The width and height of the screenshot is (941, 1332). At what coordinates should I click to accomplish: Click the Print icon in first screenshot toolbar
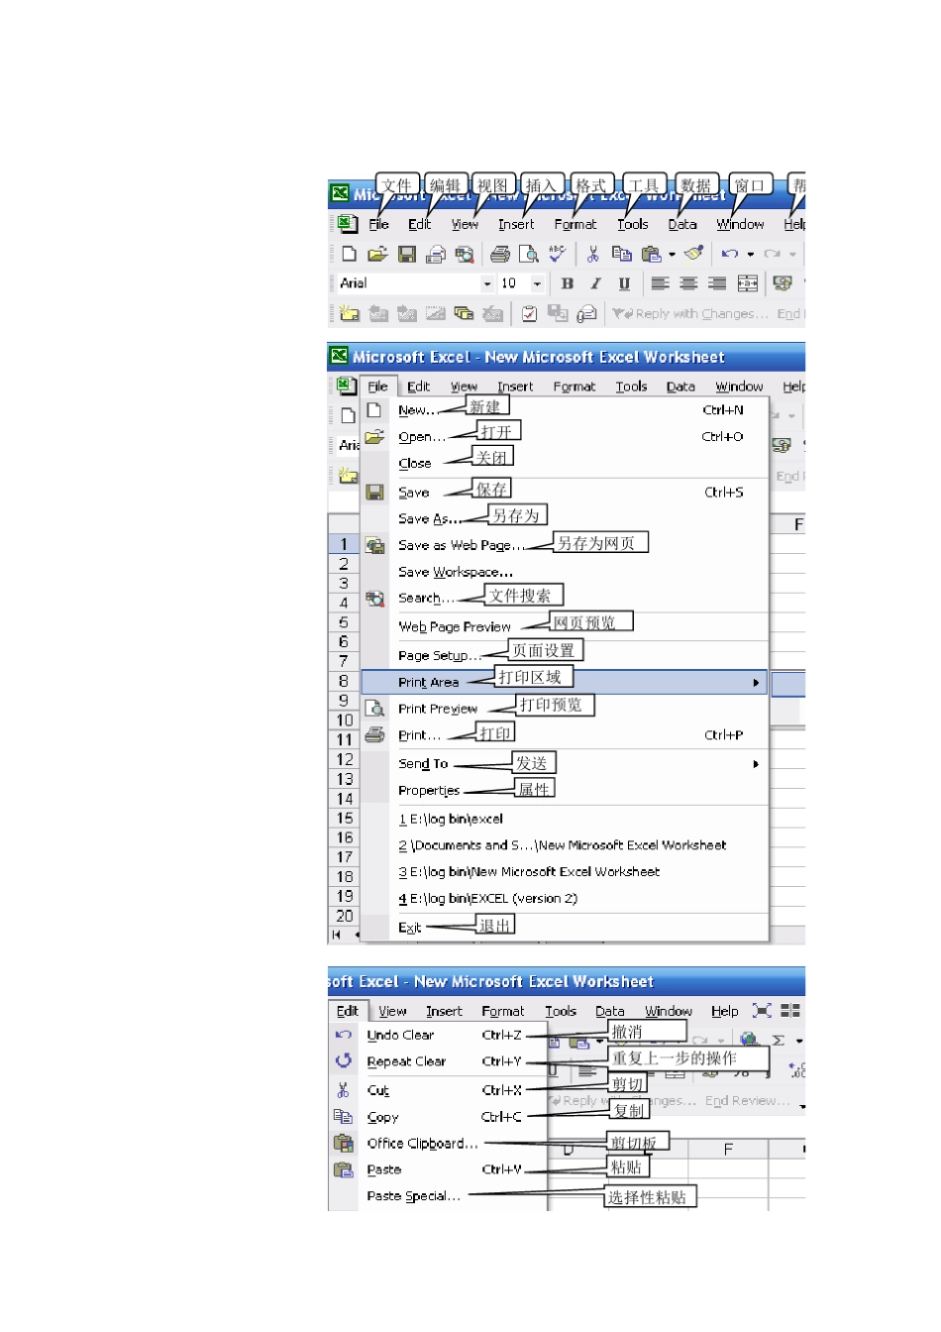click(500, 254)
